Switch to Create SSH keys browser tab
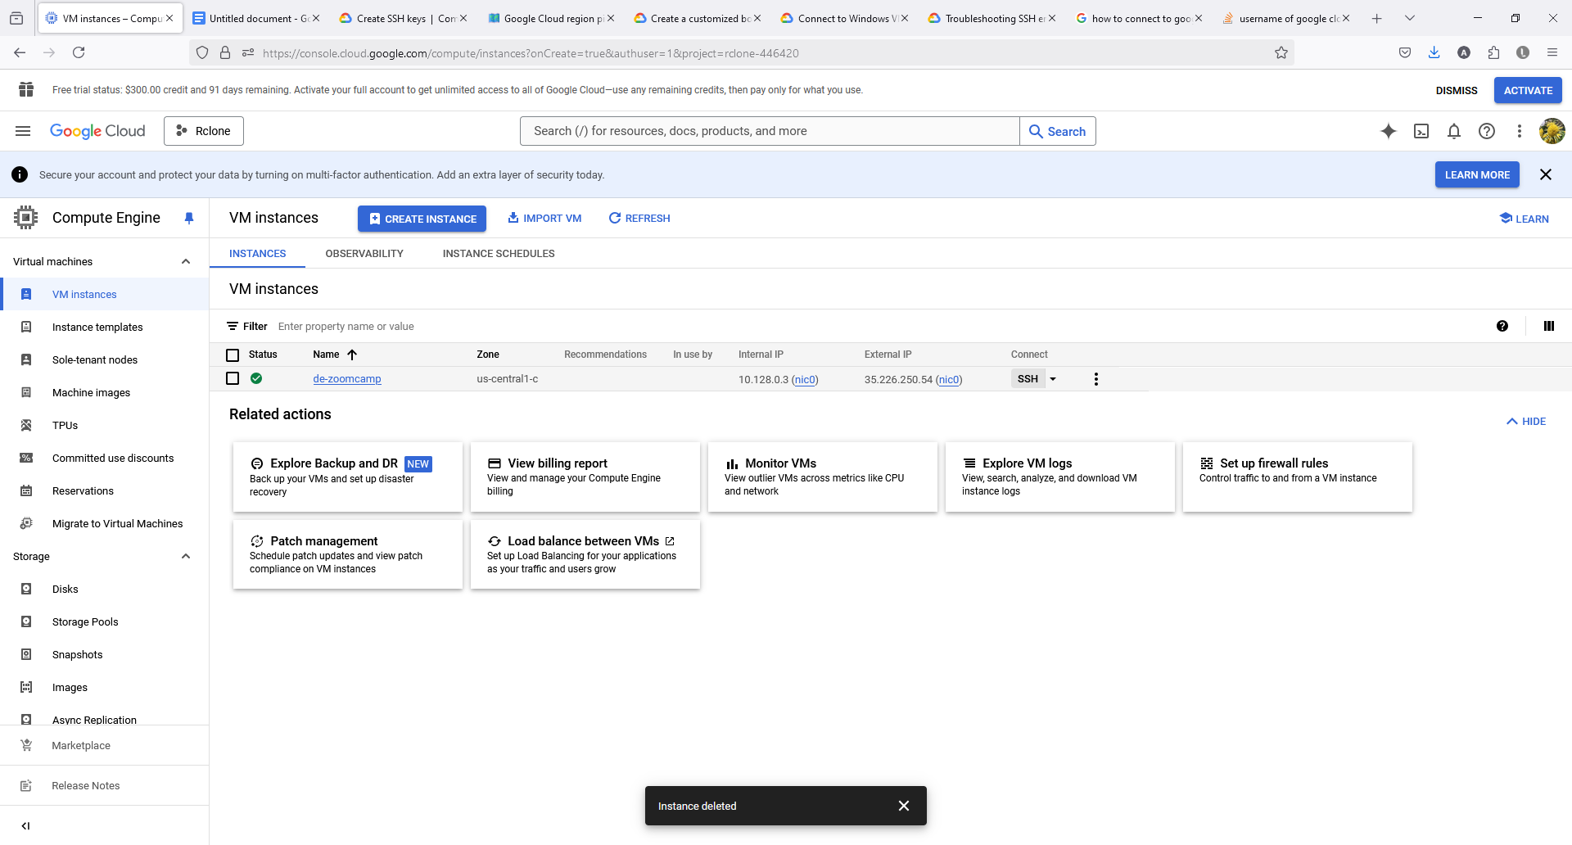This screenshot has width=1572, height=845. [402, 18]
